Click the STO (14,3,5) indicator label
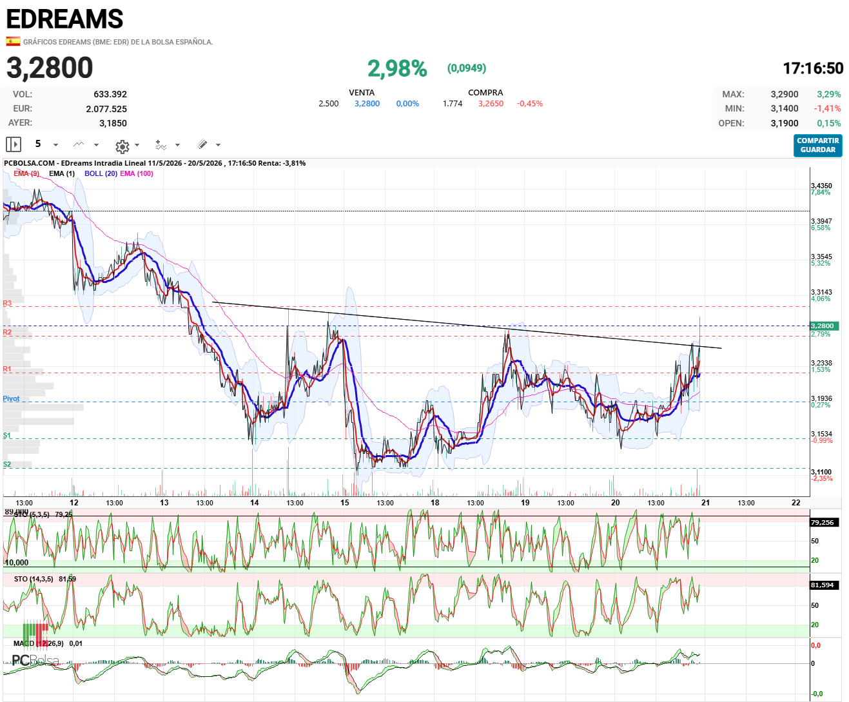Image resolution: width=849 pixels, height=702 pixels. 34,579
